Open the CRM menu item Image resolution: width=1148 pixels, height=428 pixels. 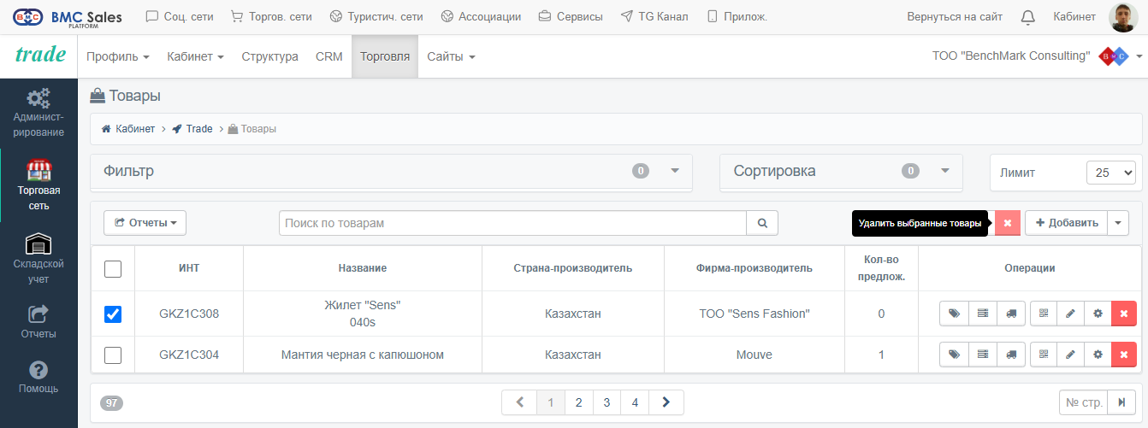click(x=328, y=56)
